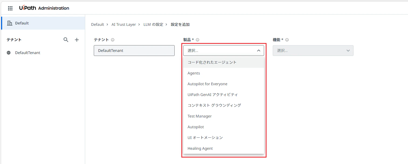
Task: Select Default in the left sidebar
Action: 43,23
